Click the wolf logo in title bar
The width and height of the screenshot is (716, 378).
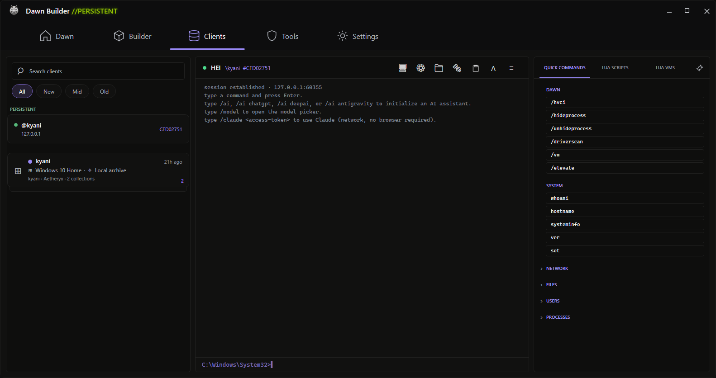click(x=14, y=10)
